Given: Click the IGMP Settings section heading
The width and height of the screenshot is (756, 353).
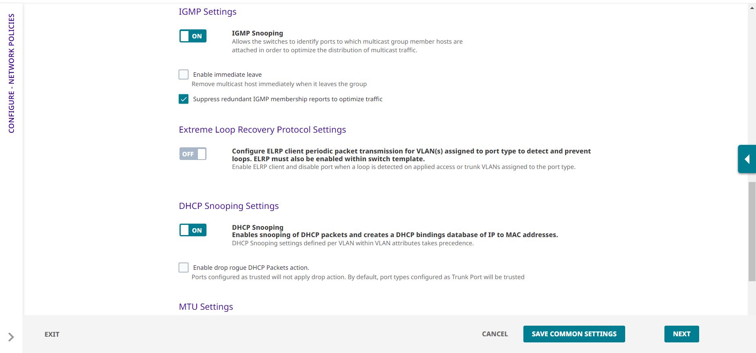Looking at the screenshot, I should pos(207,12).
